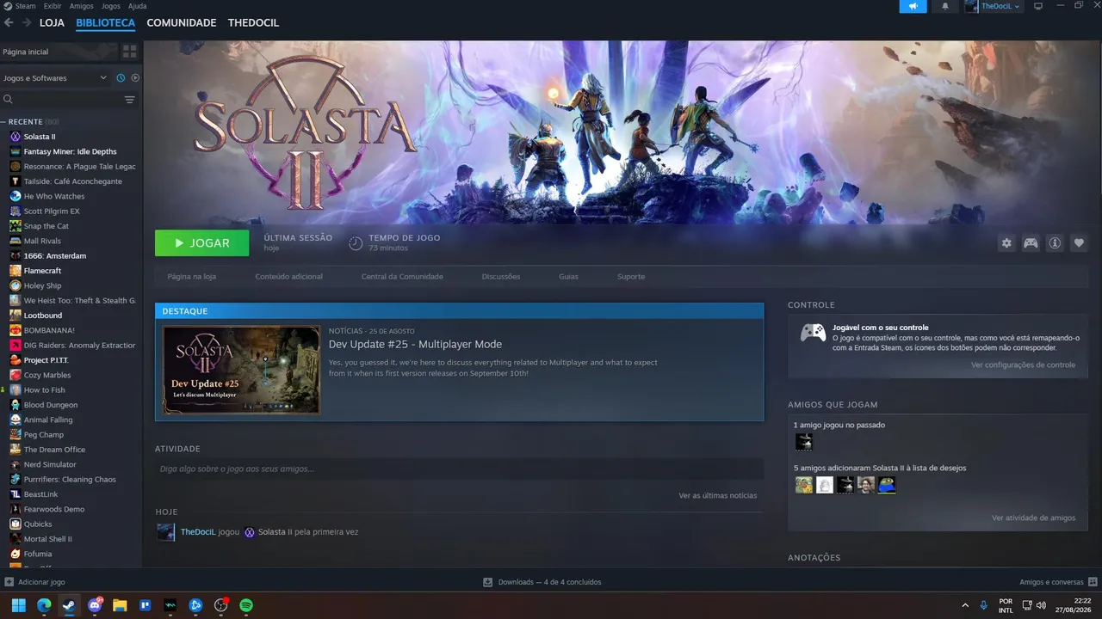Switch to the COMUNIDADE tab
Screen dimensions: 1102x619
pyautogui.click(x=182, y=22)
